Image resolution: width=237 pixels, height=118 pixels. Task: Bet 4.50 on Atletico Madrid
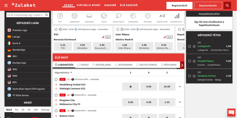point(164,46)
